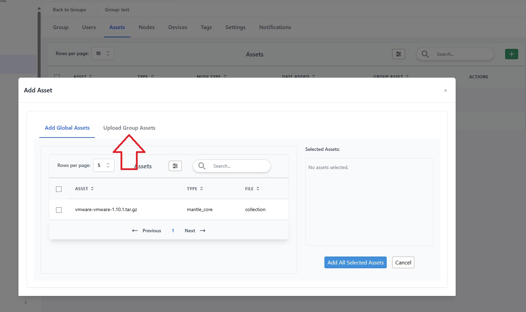Open the Settings tab
Image resolution: width=526 pixels, height=312 pixels.
[235, 27]
